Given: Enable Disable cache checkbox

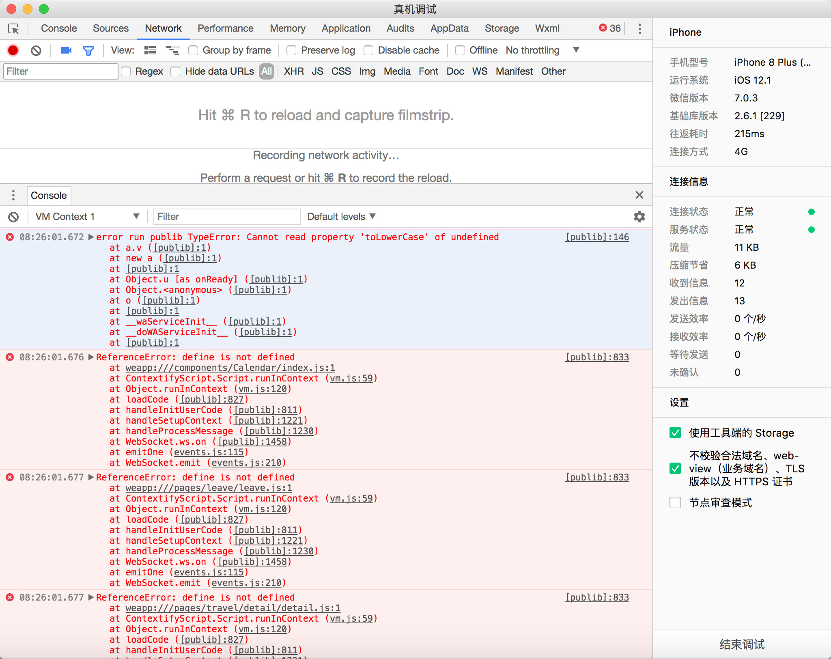Looking at the screenshot, I should tap(368, 50).
